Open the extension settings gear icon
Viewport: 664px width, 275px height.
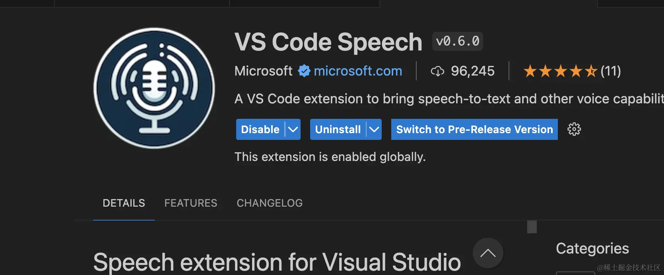pos(574,129)
